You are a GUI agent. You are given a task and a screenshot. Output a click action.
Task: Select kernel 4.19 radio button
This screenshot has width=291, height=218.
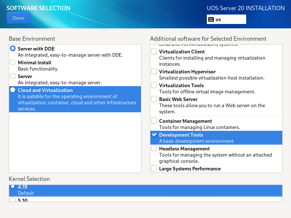(x=13, y=186)
